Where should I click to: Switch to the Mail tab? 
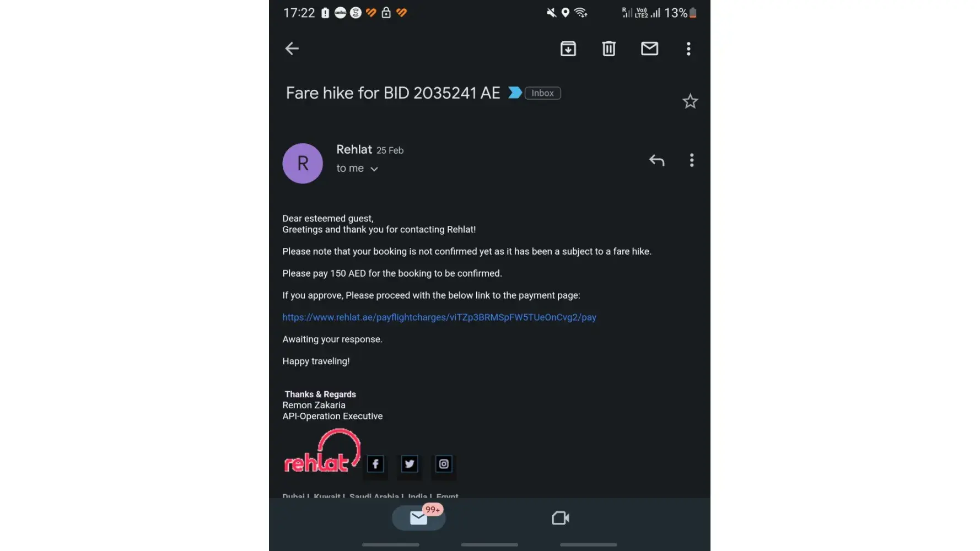pos(419,518)
